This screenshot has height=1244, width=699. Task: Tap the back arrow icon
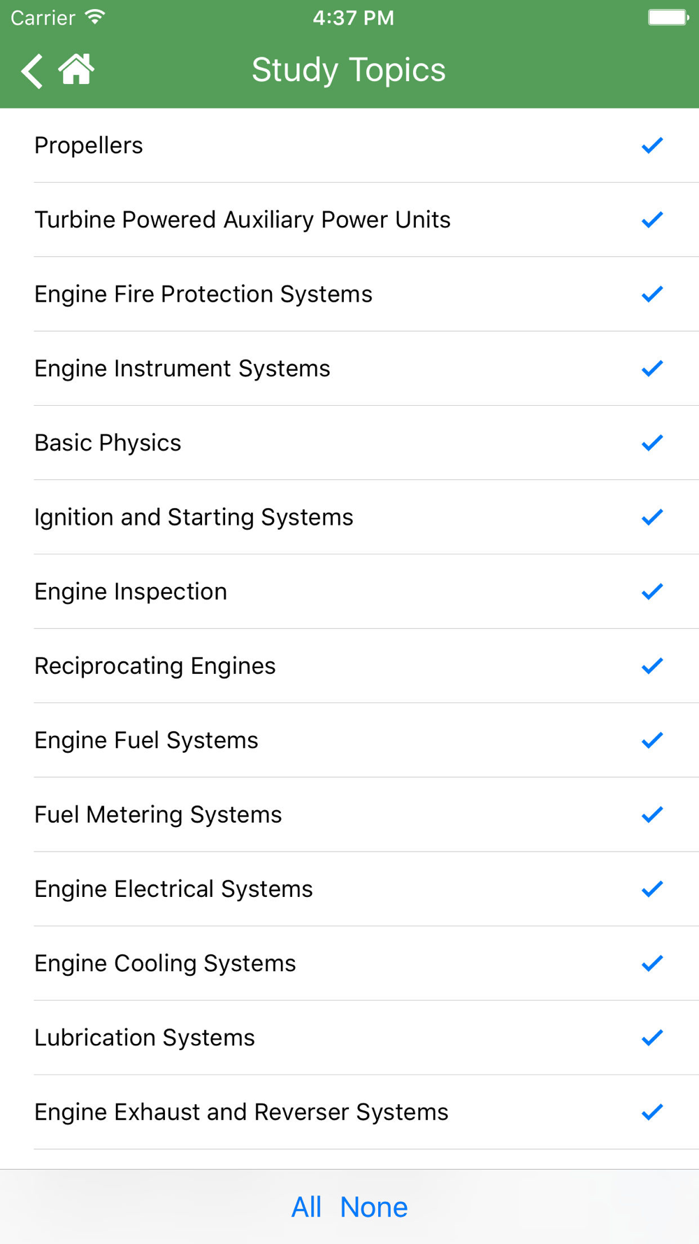32,71
